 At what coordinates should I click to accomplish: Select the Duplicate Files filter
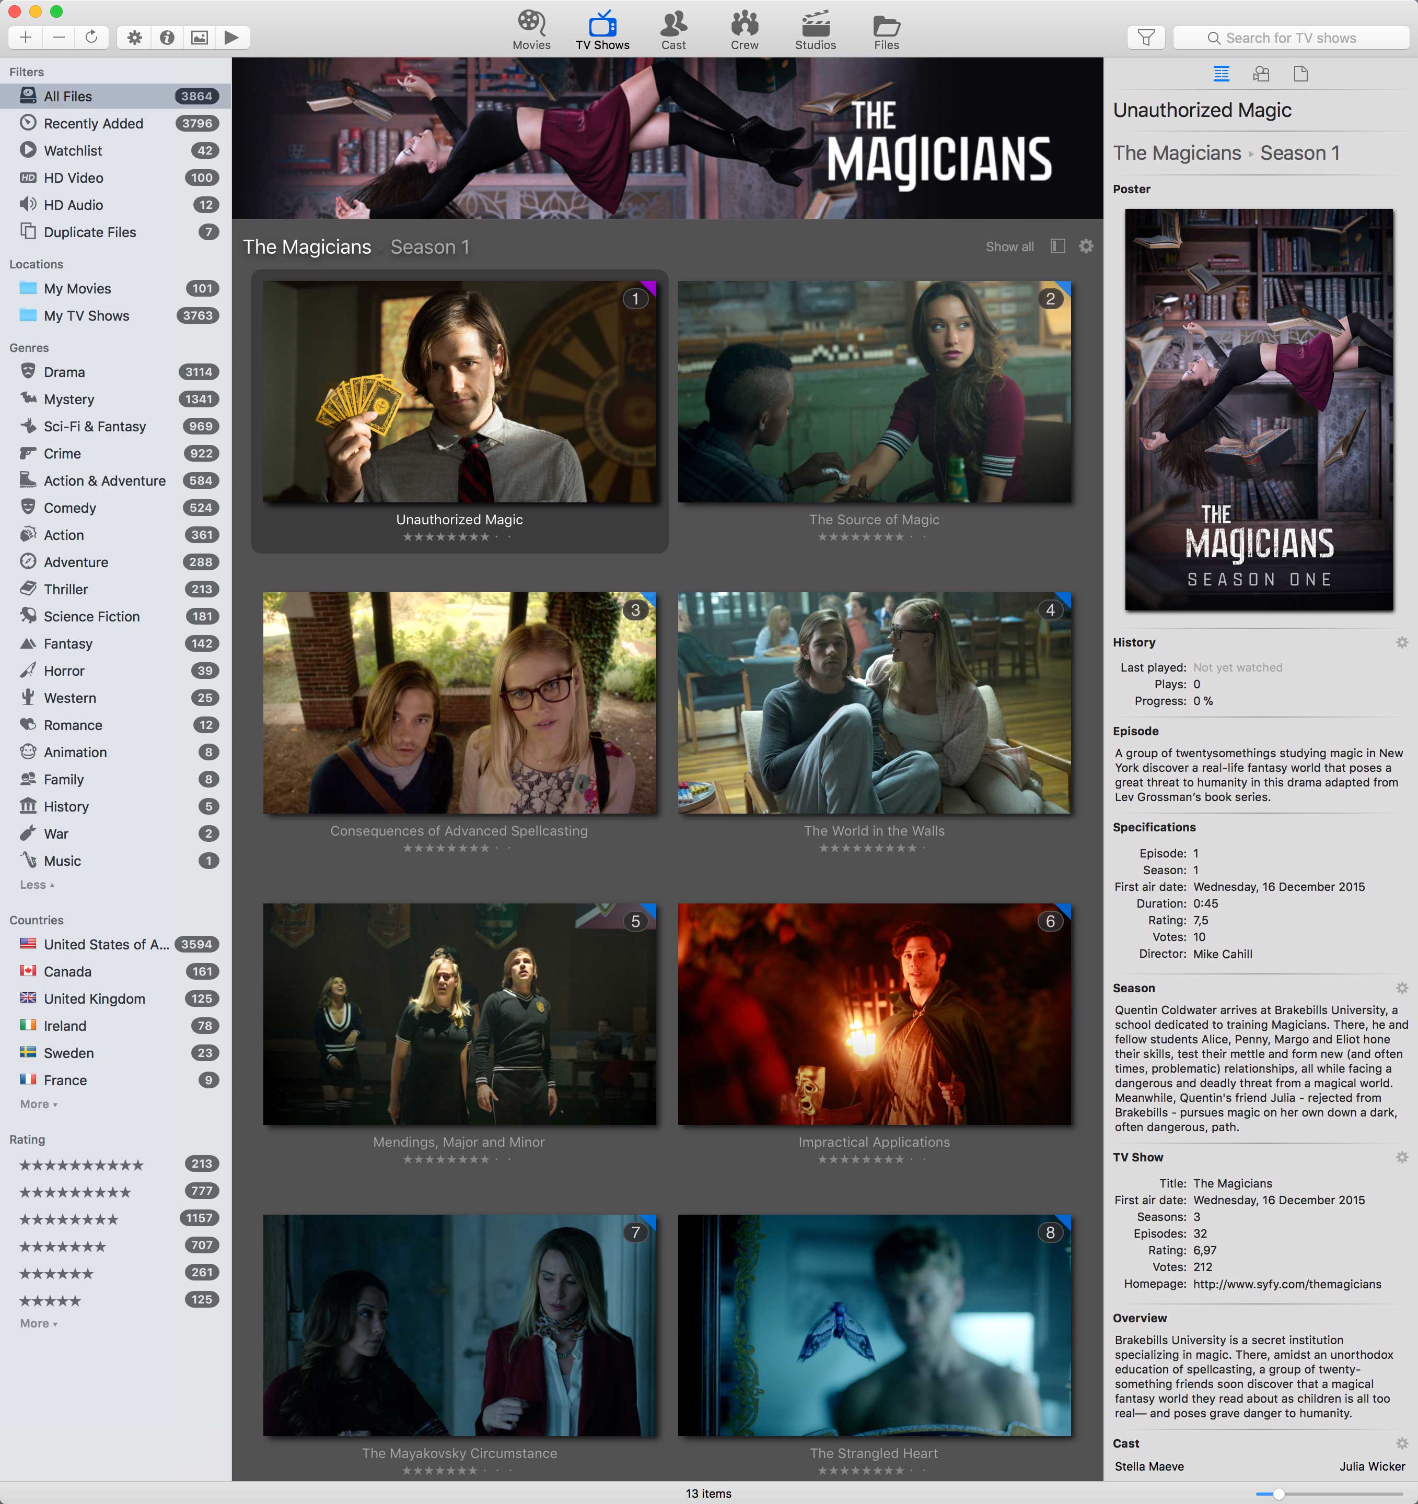116,232
